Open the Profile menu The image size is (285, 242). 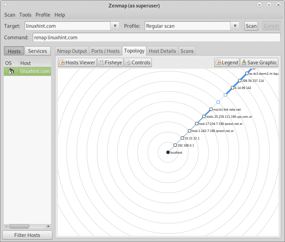[43, 15]
